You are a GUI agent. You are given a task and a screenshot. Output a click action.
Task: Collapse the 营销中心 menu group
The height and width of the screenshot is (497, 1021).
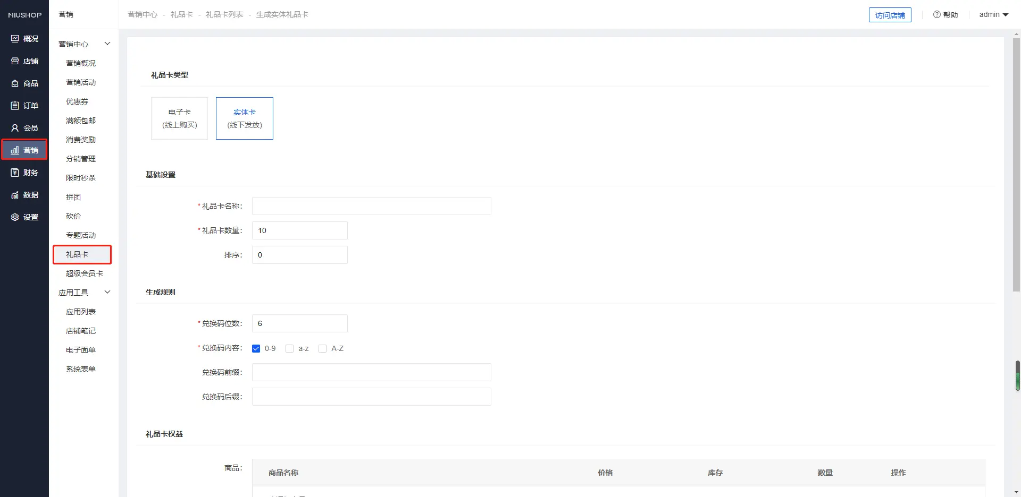(x=107, y=44)
